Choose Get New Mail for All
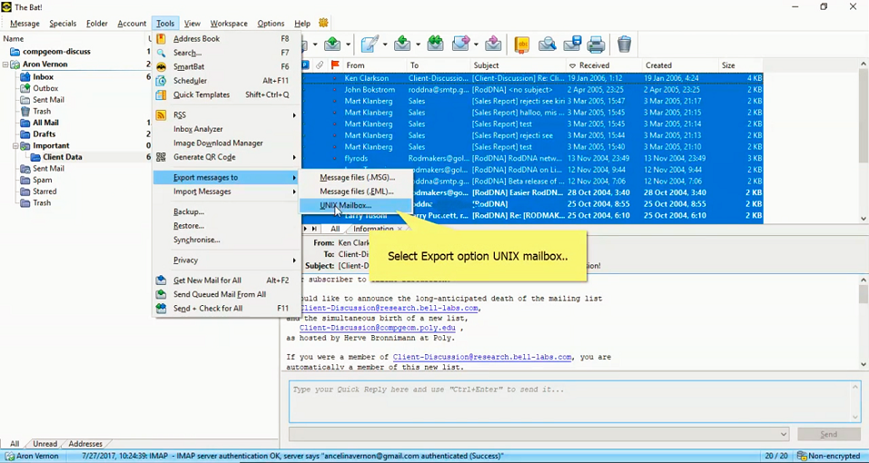The image size is (869, 463). [x=226, y=281]
